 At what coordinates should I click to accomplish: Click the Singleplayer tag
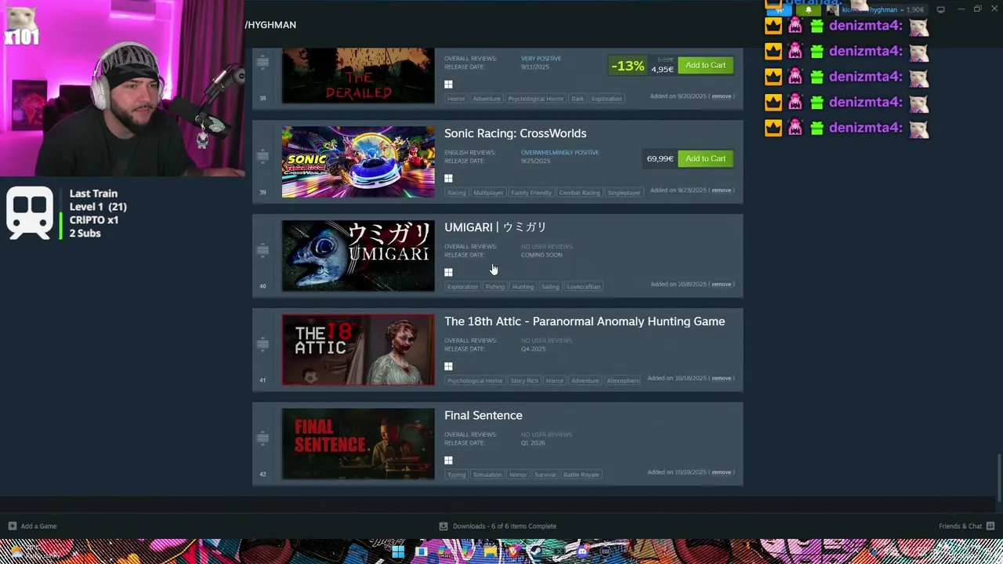pos(624,193)
